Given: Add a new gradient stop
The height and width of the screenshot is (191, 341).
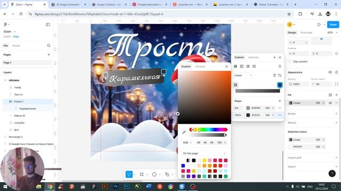Looking at the screenshot, I should pyautogui.click(x=280, y=101).
